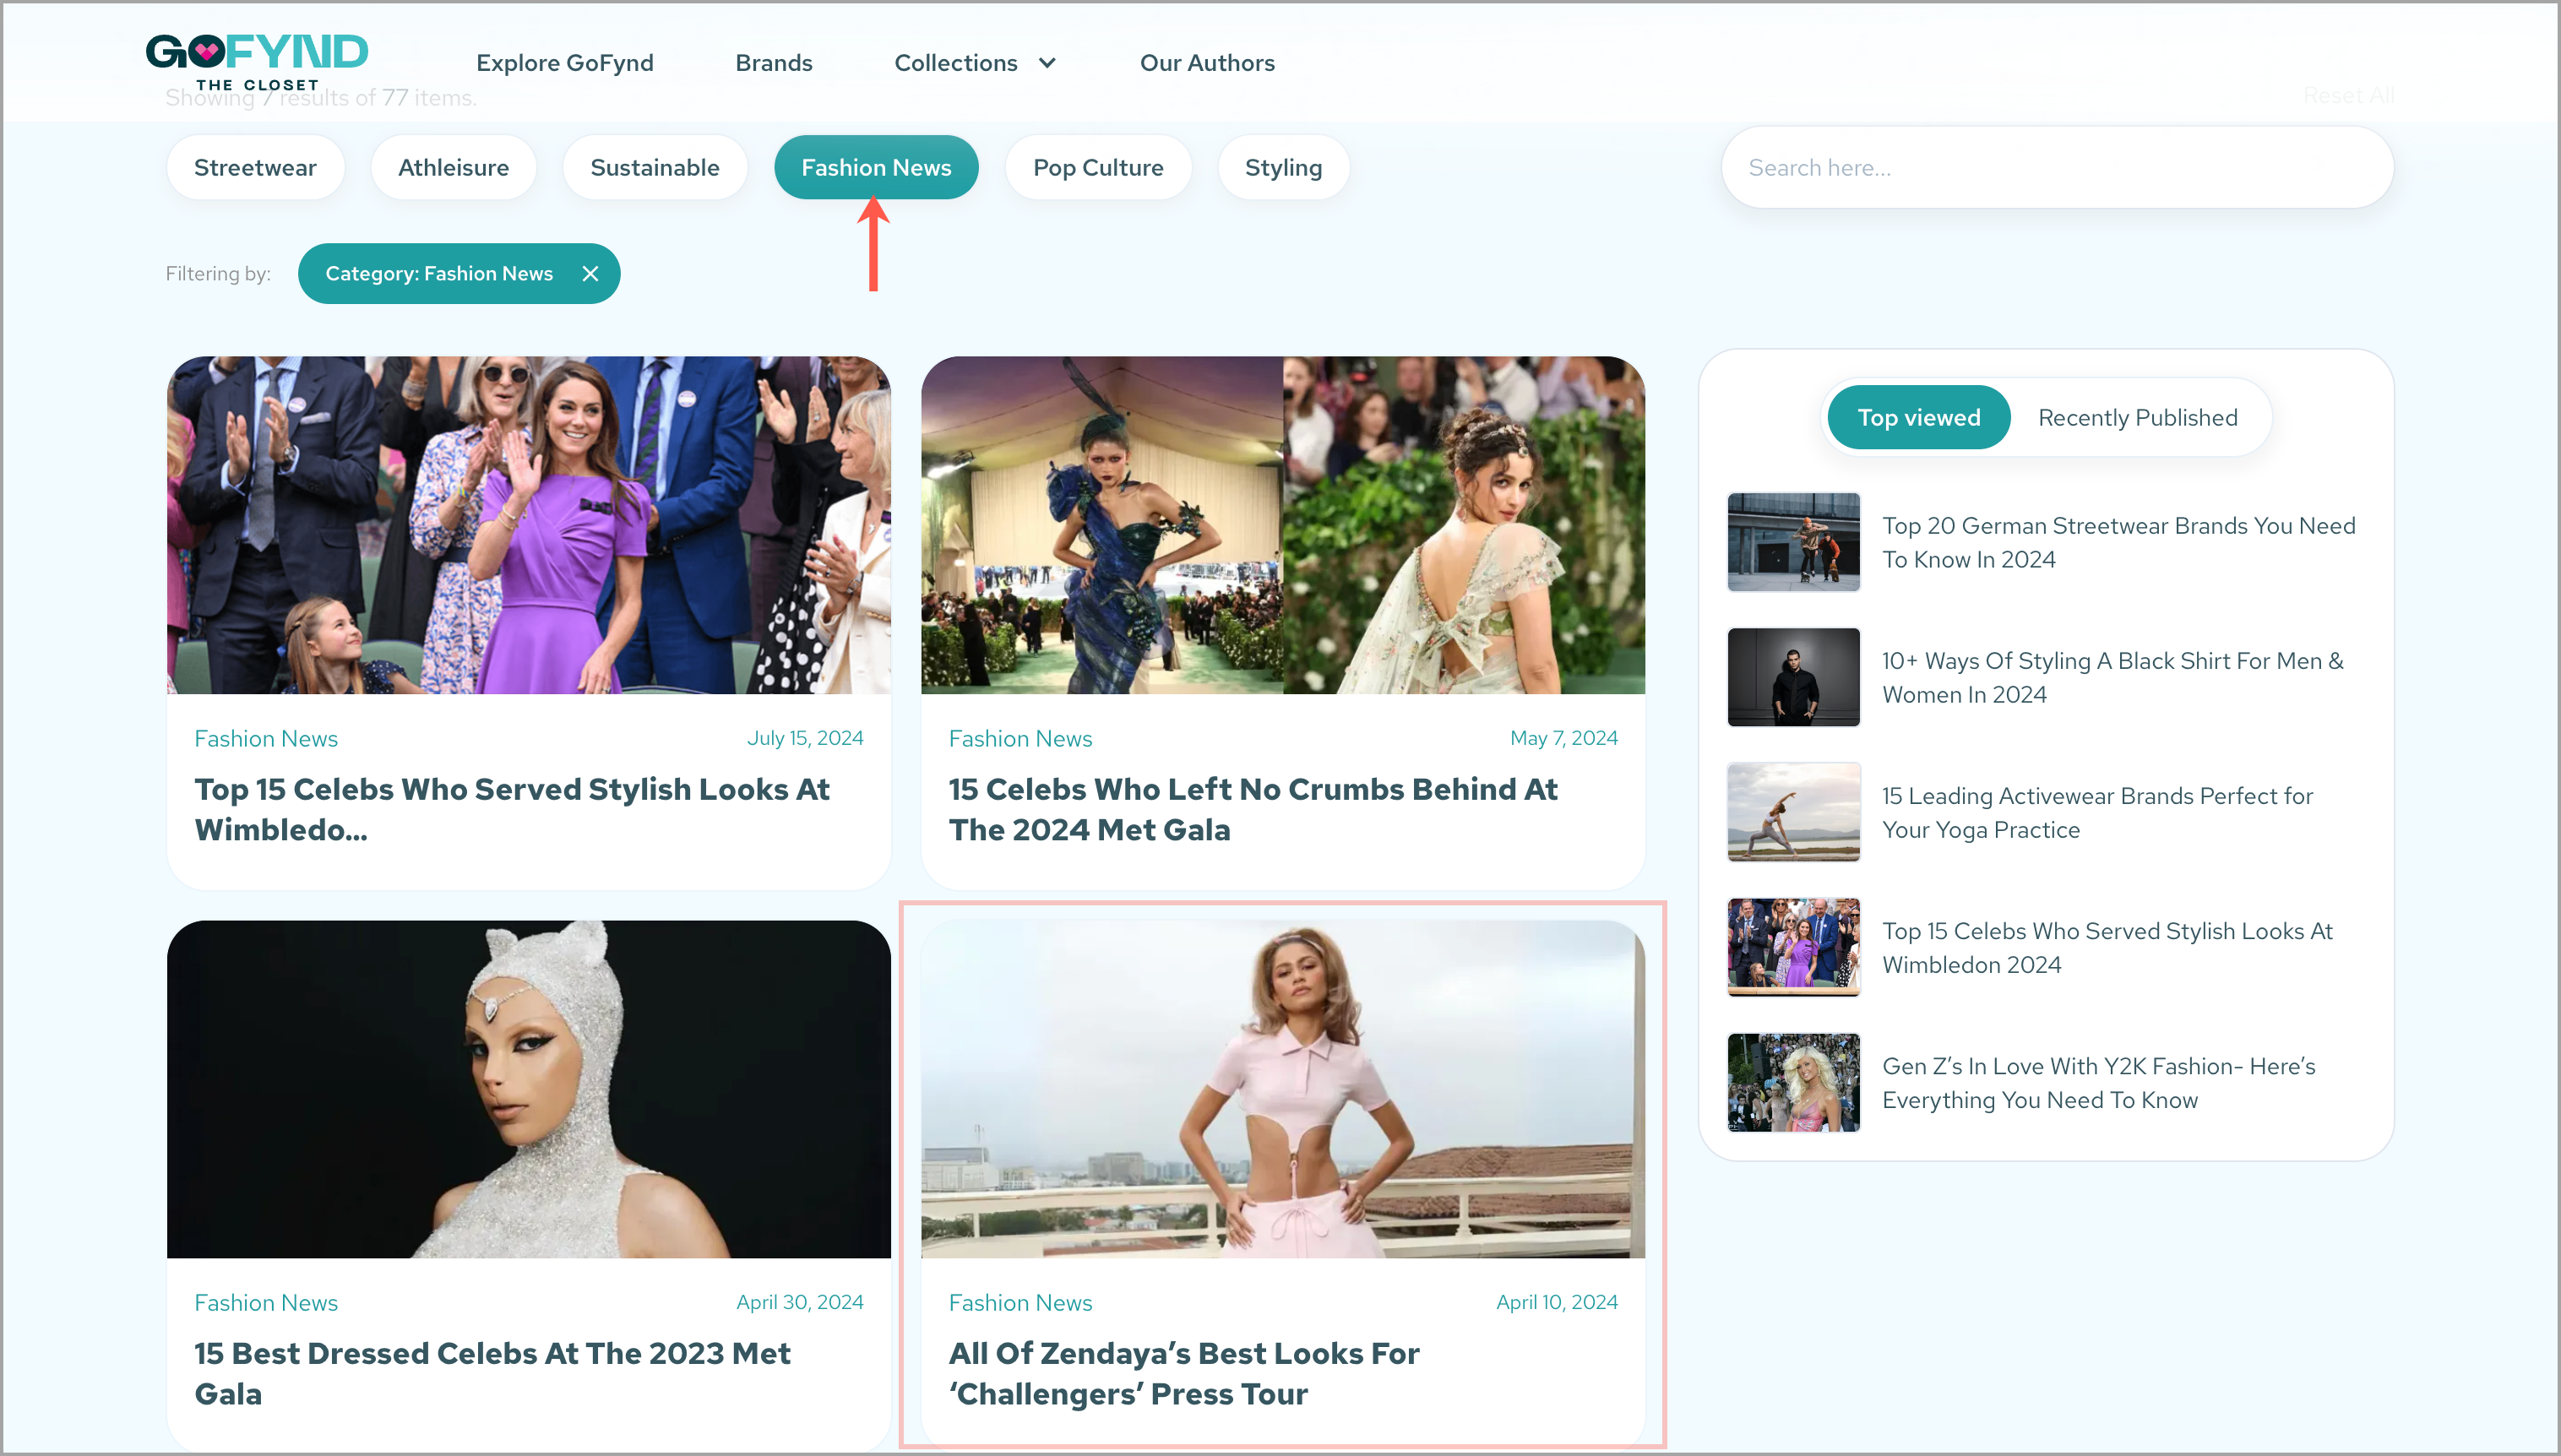Viewport: 2561px width, 1456px height.
Task: Click the 'April 10, 2024' date text
Action: point(1556,1302)
